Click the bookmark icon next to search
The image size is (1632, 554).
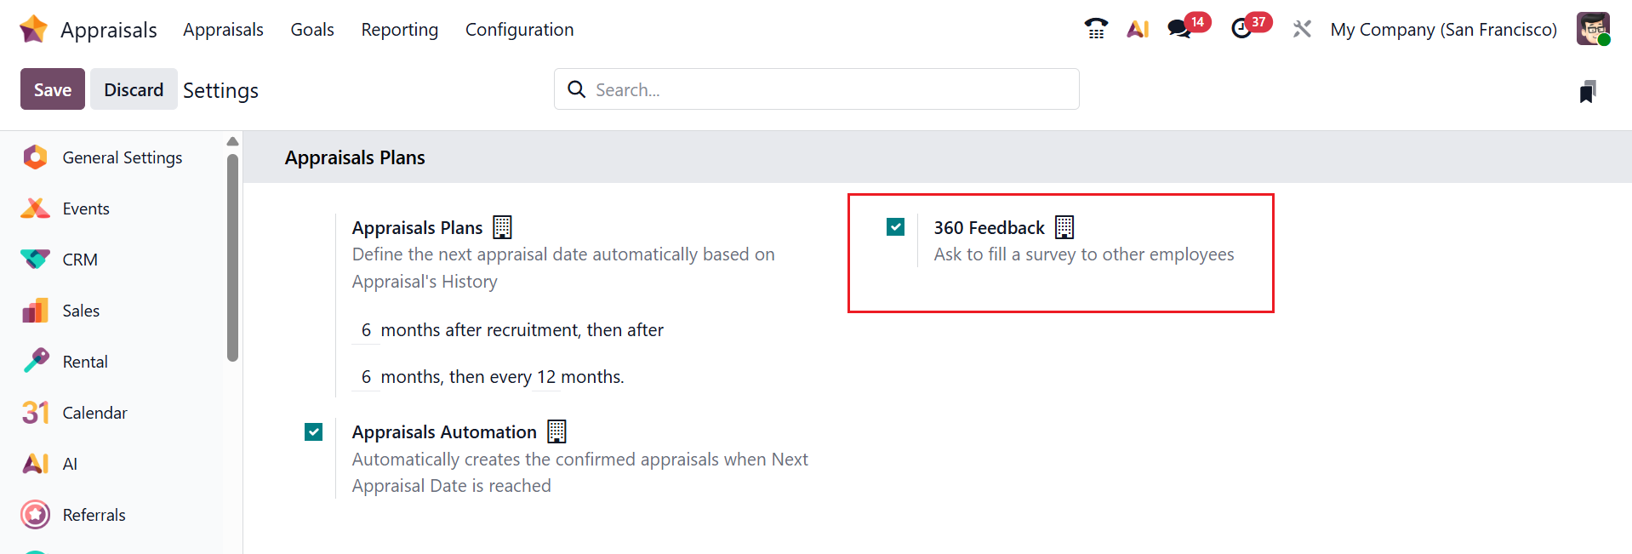tap(1587, 91)
